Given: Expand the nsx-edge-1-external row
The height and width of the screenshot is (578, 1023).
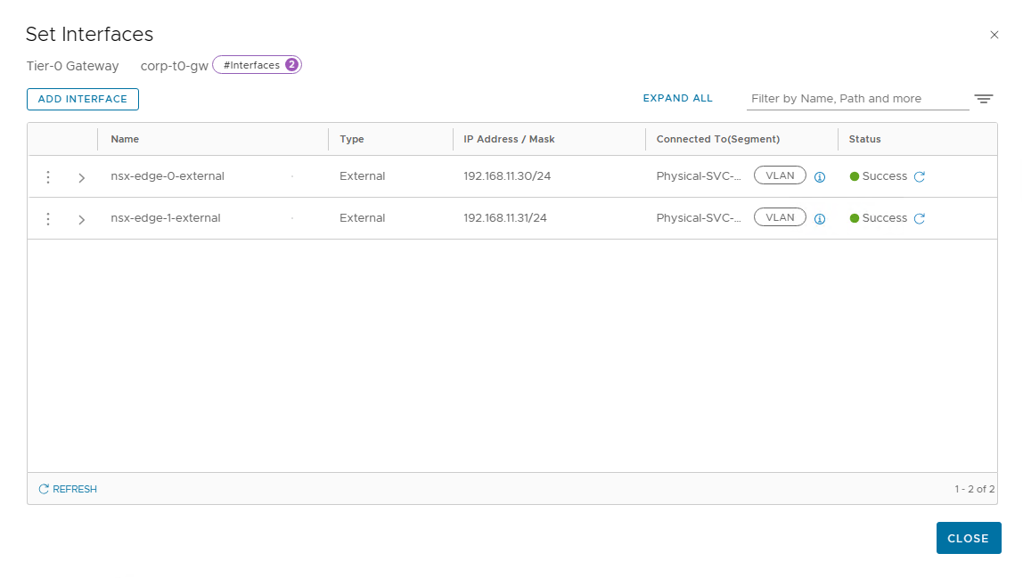Looking at the screenshot, I should pos(82,219).
